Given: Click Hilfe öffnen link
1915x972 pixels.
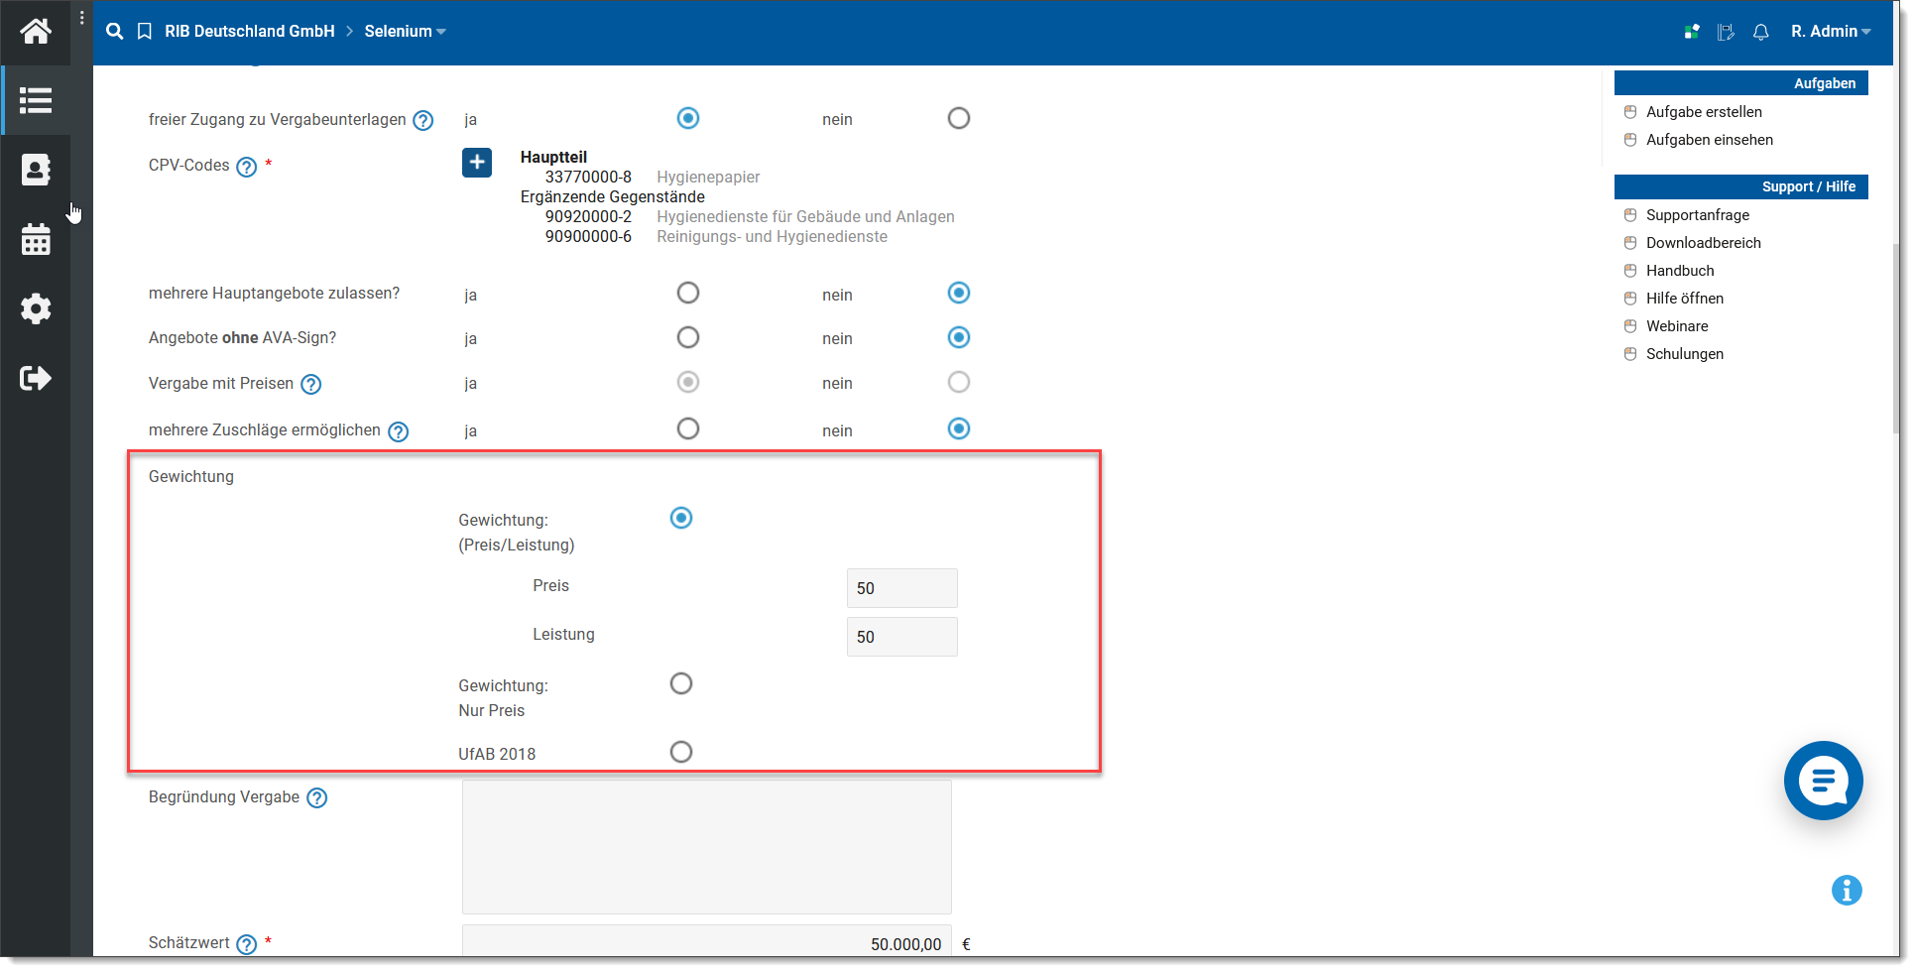Looking at the screenshot, I should tap(1685, 299).
